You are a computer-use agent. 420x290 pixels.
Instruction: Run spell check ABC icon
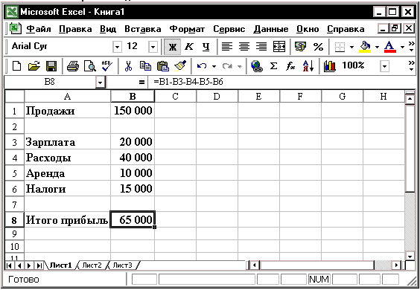(x=107, y=66)
